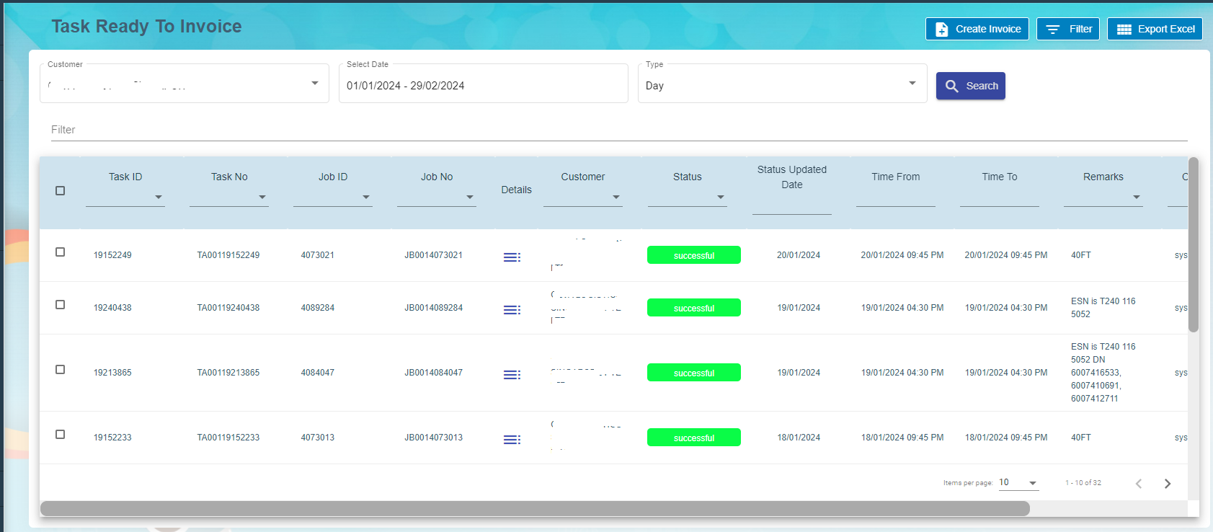Click the horizontal scrollbar below table
Screen dimensions: 1213x532
(x=535, y=509)
